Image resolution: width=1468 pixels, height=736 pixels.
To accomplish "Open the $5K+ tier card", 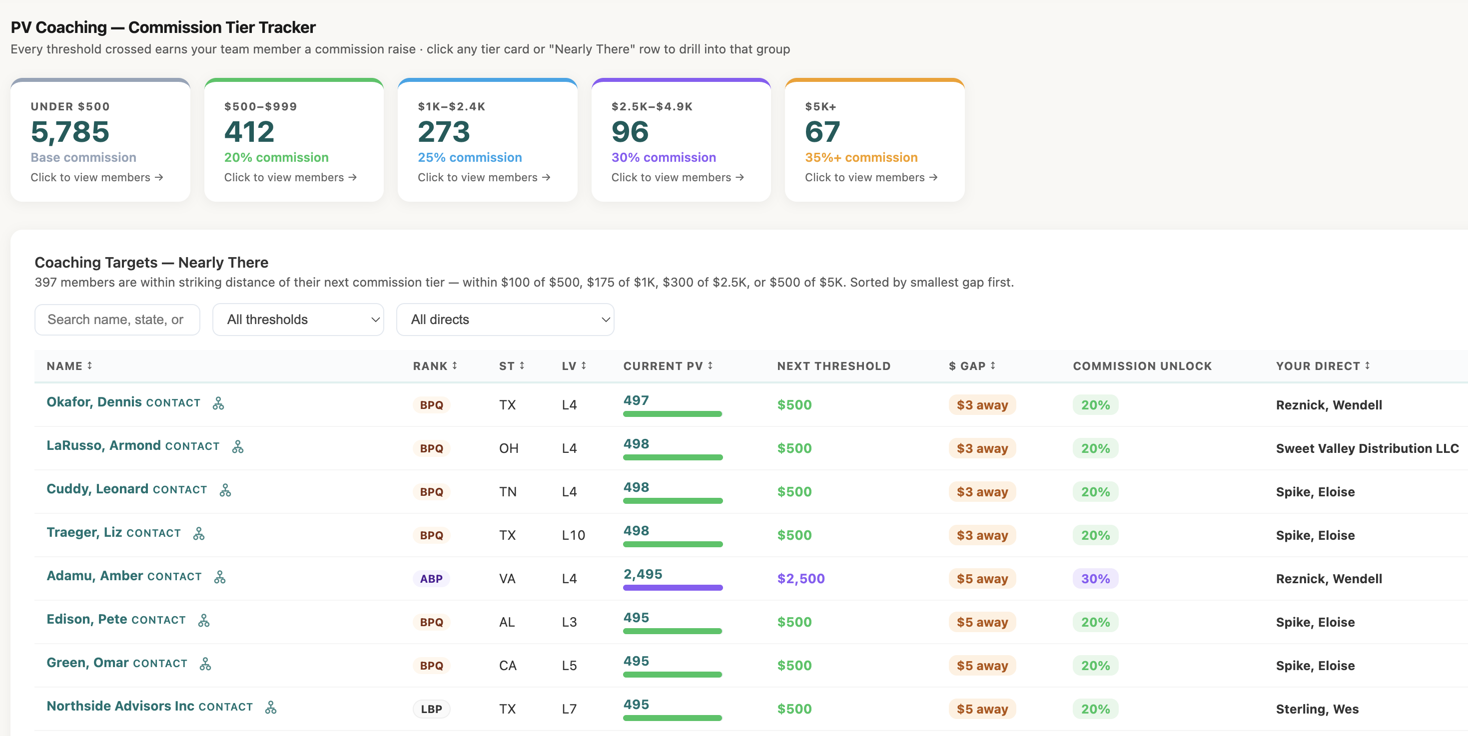I will click(x=875, y=140).
